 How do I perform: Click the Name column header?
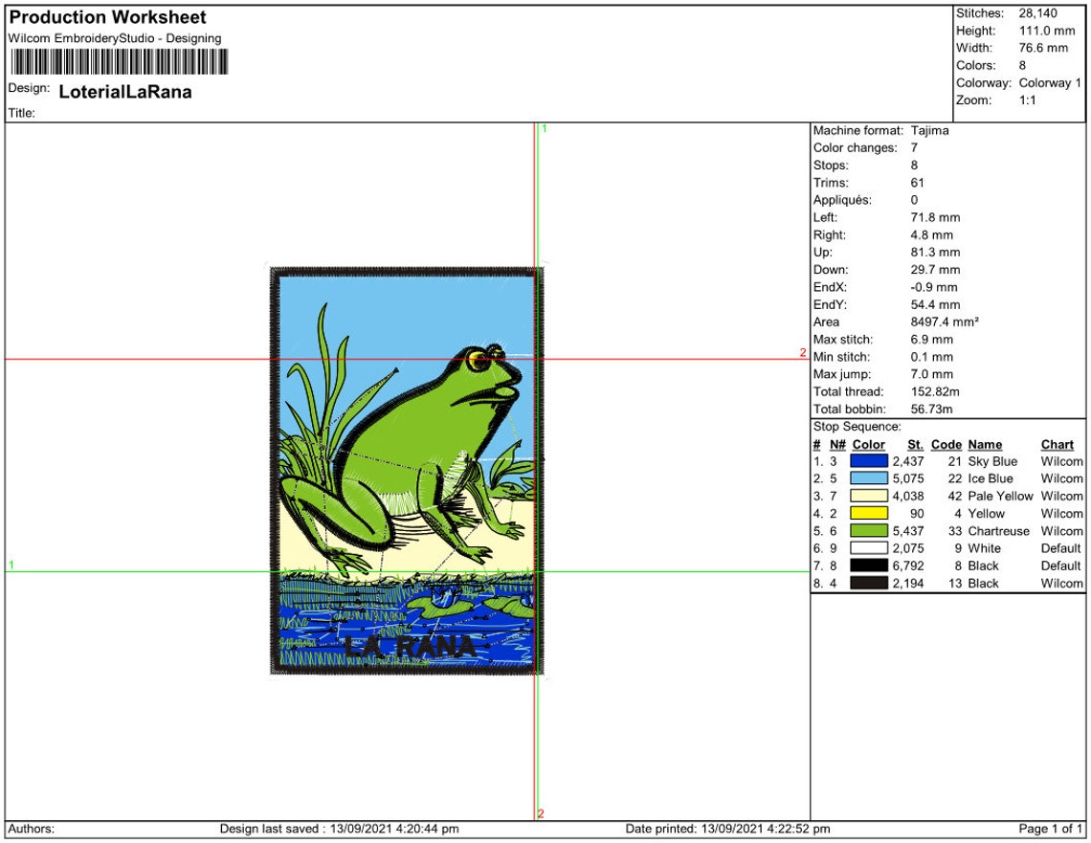coord(983,444)
